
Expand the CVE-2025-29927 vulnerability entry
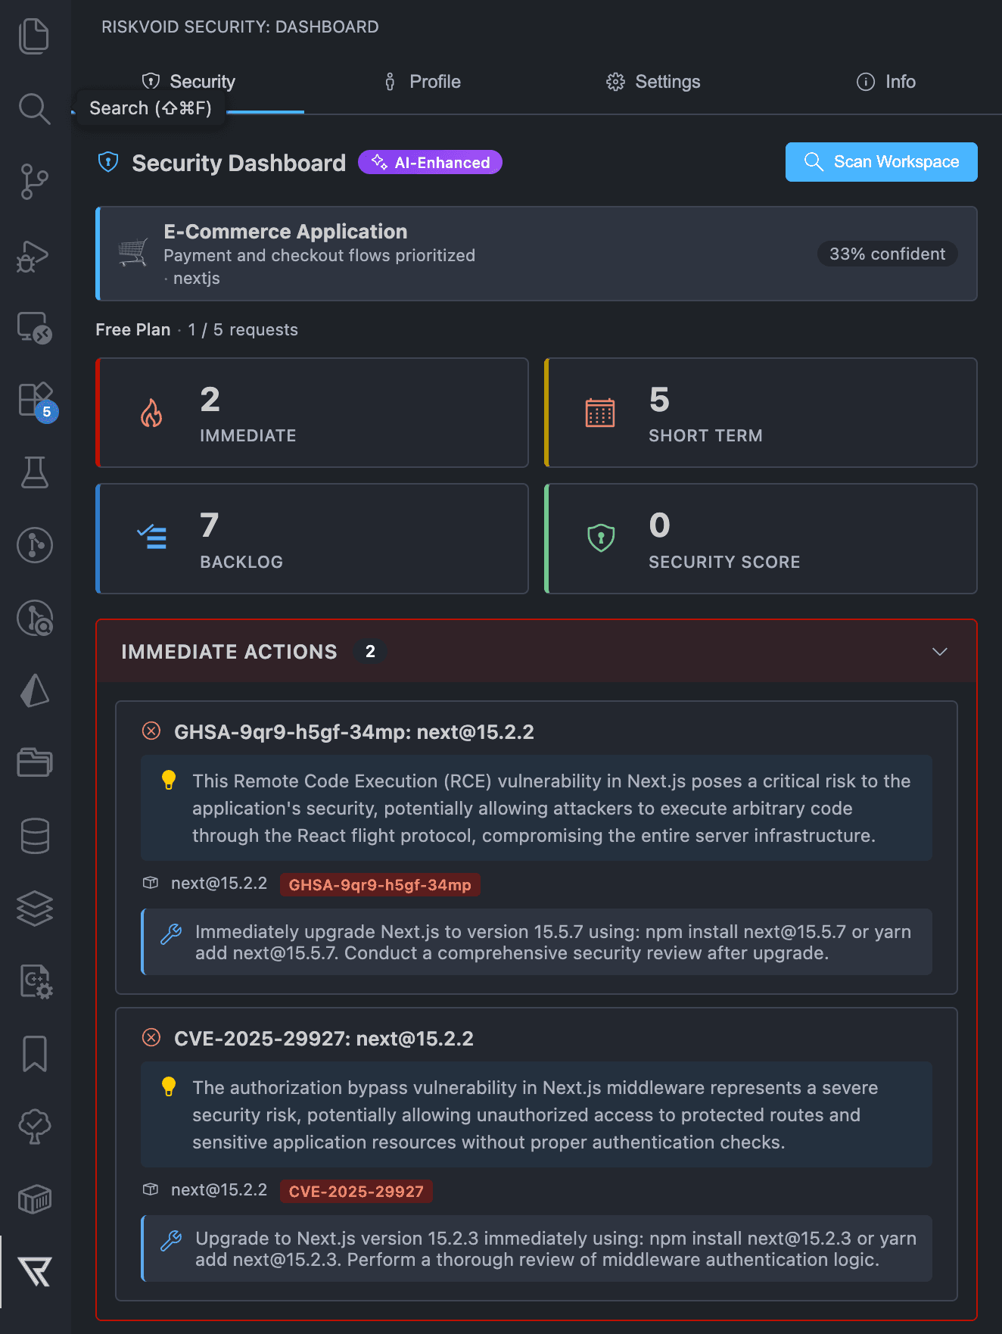tap(324, 1039)
